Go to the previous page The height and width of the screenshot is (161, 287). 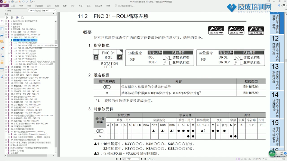point(120,159)
